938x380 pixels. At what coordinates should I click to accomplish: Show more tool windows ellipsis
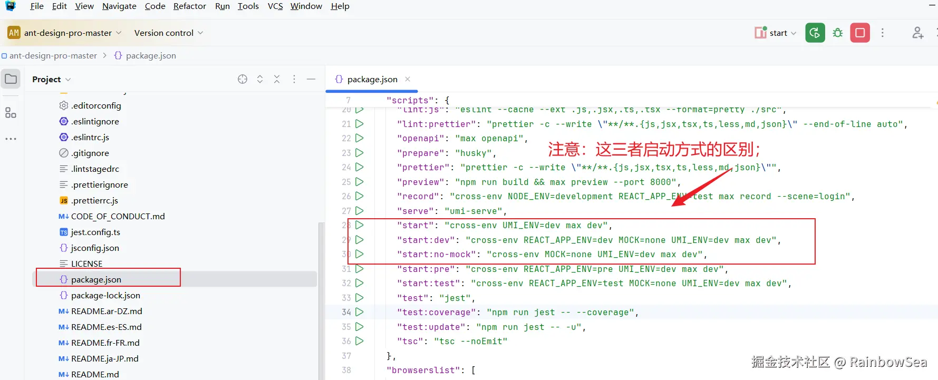pos(11,139)
